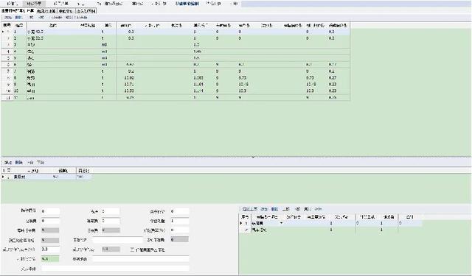This screenshot has height=276, width=472.
Task: Switch to the last tab in the sub-tab strip
Action: (x=86, y=11)
